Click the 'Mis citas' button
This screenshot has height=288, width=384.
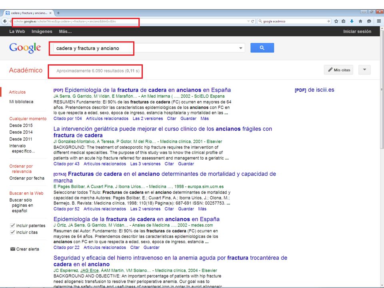click(x=338, y=70)
